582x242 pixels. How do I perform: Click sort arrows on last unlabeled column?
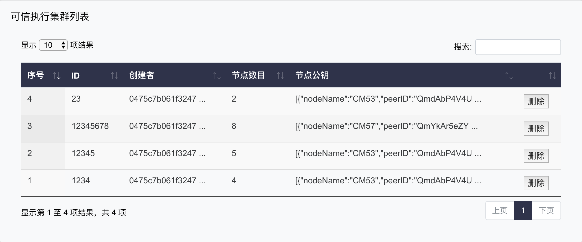pyautogui.click(x=552, y=76)
